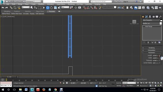163x92 pixels.
Task: Click the Undo arrow in the main toolbar
Action: click(3, 8)
